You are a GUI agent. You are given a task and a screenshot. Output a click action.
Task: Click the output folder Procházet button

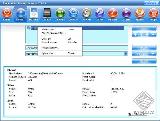(144, 48)
